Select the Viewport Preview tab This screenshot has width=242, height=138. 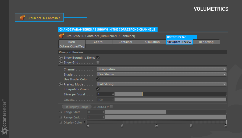179,42
